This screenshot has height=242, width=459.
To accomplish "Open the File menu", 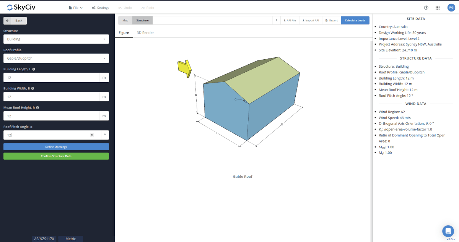I will (75, 7).
